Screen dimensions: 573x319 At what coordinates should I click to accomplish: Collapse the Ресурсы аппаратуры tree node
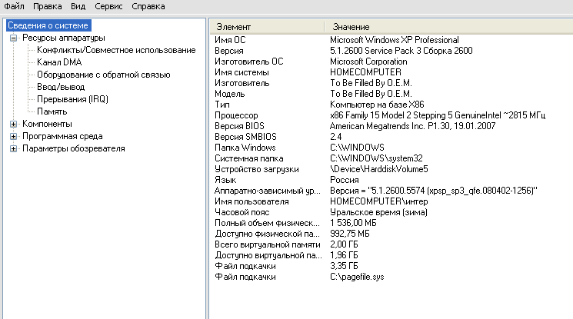(x=13, y=38)
